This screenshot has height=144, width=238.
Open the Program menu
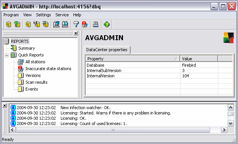[11, 15]
